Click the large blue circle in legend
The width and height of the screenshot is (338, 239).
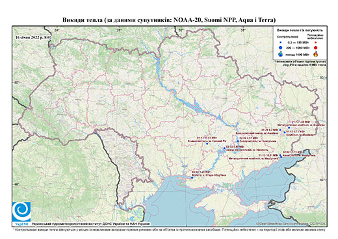(281, 48)
